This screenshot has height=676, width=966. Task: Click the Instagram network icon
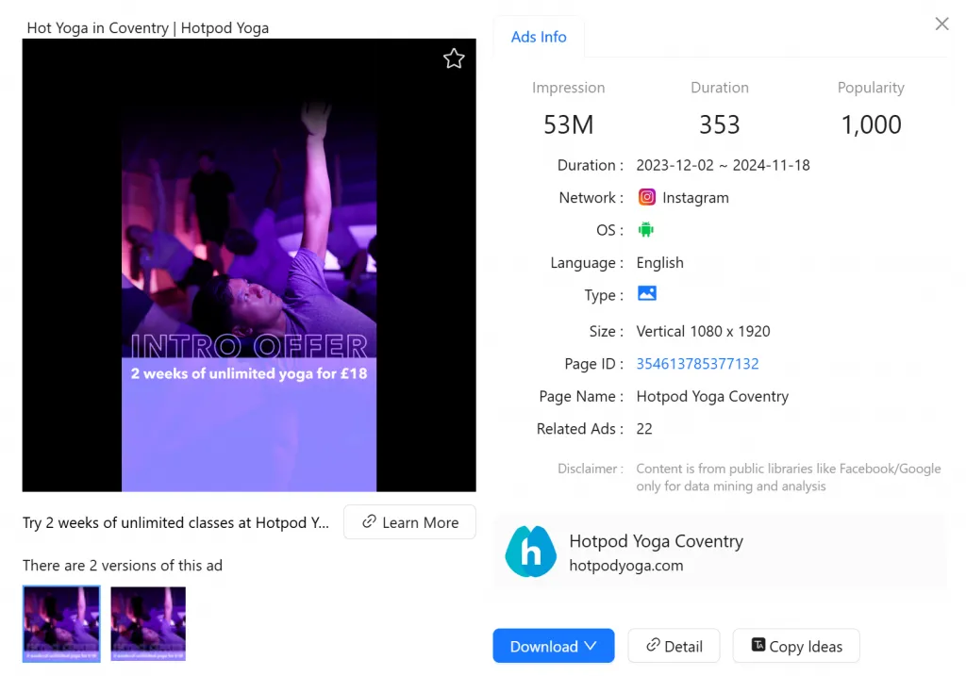point(646,197)
